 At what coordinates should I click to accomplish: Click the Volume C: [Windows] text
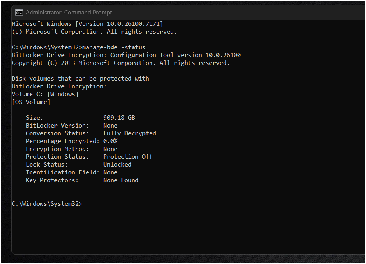pyautogui.click(x=45, y=94)
